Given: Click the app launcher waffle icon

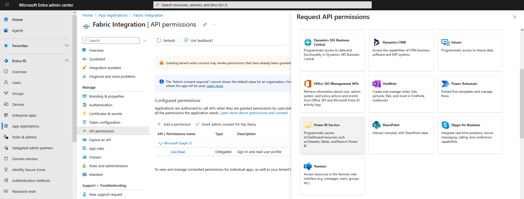Looking at the screenshot, I should pyautogui.click(x=7, y=5).
